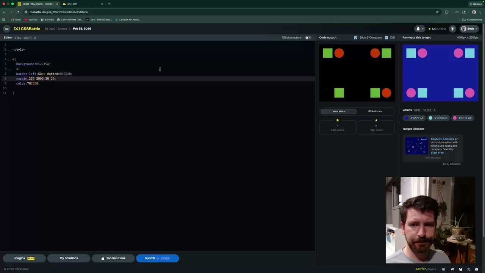
Task: Open the All Bookmarks folder
Action: pos(472,20)
